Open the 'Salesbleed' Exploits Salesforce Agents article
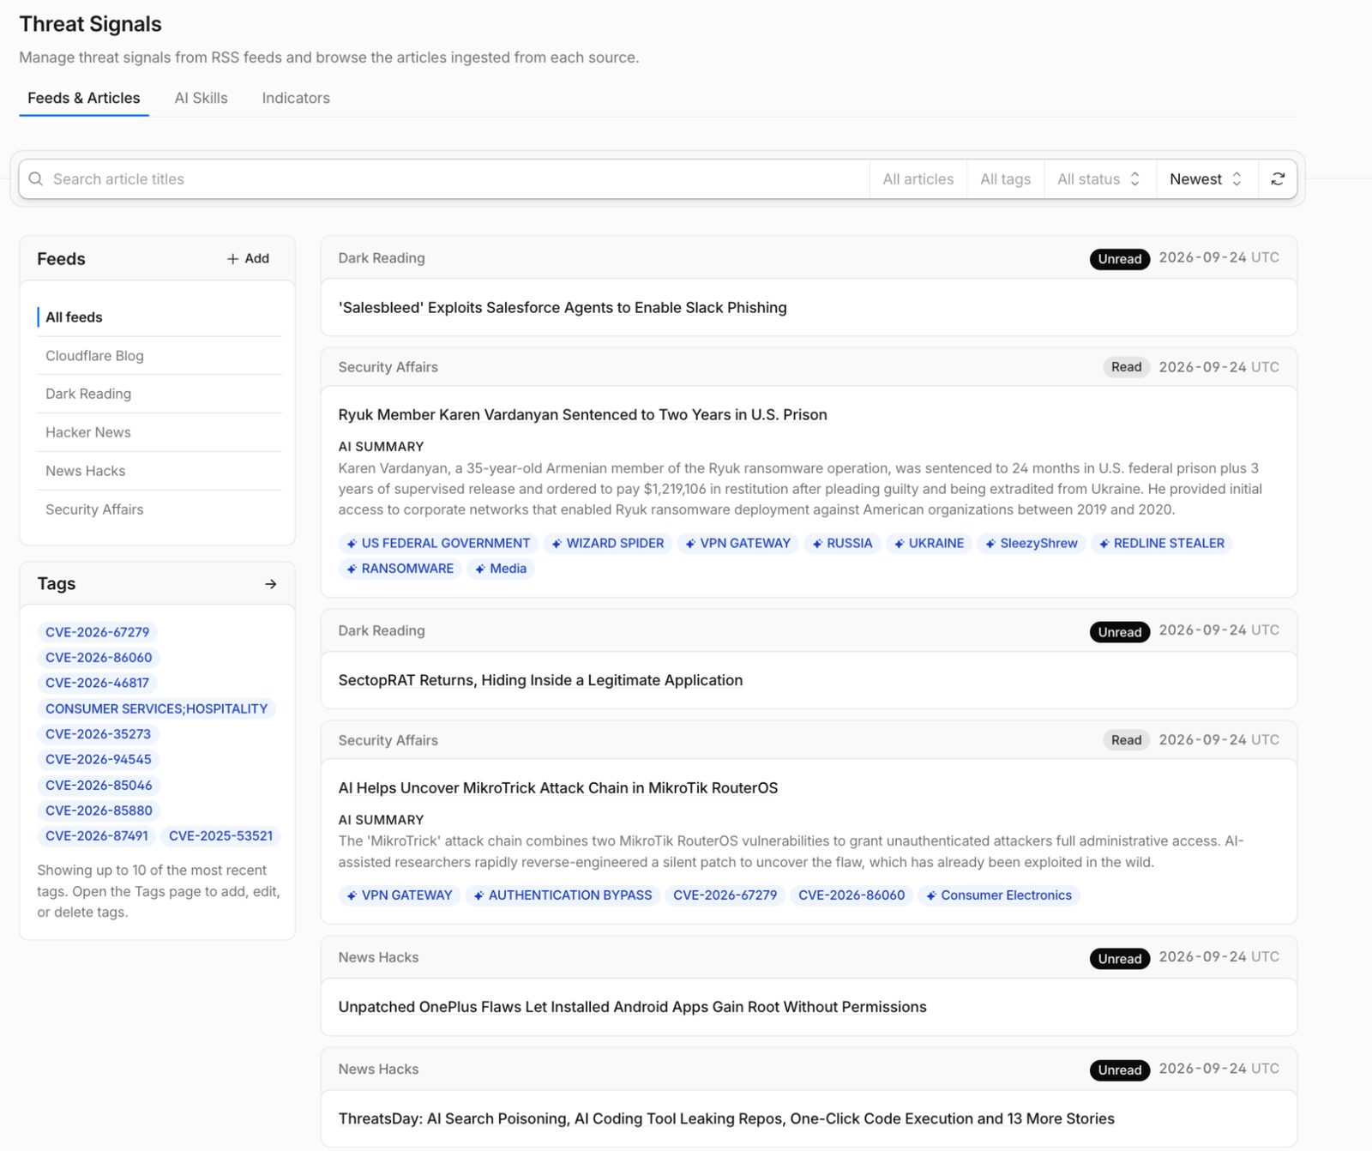1372x1151 pixels. [x=563, y=308]
